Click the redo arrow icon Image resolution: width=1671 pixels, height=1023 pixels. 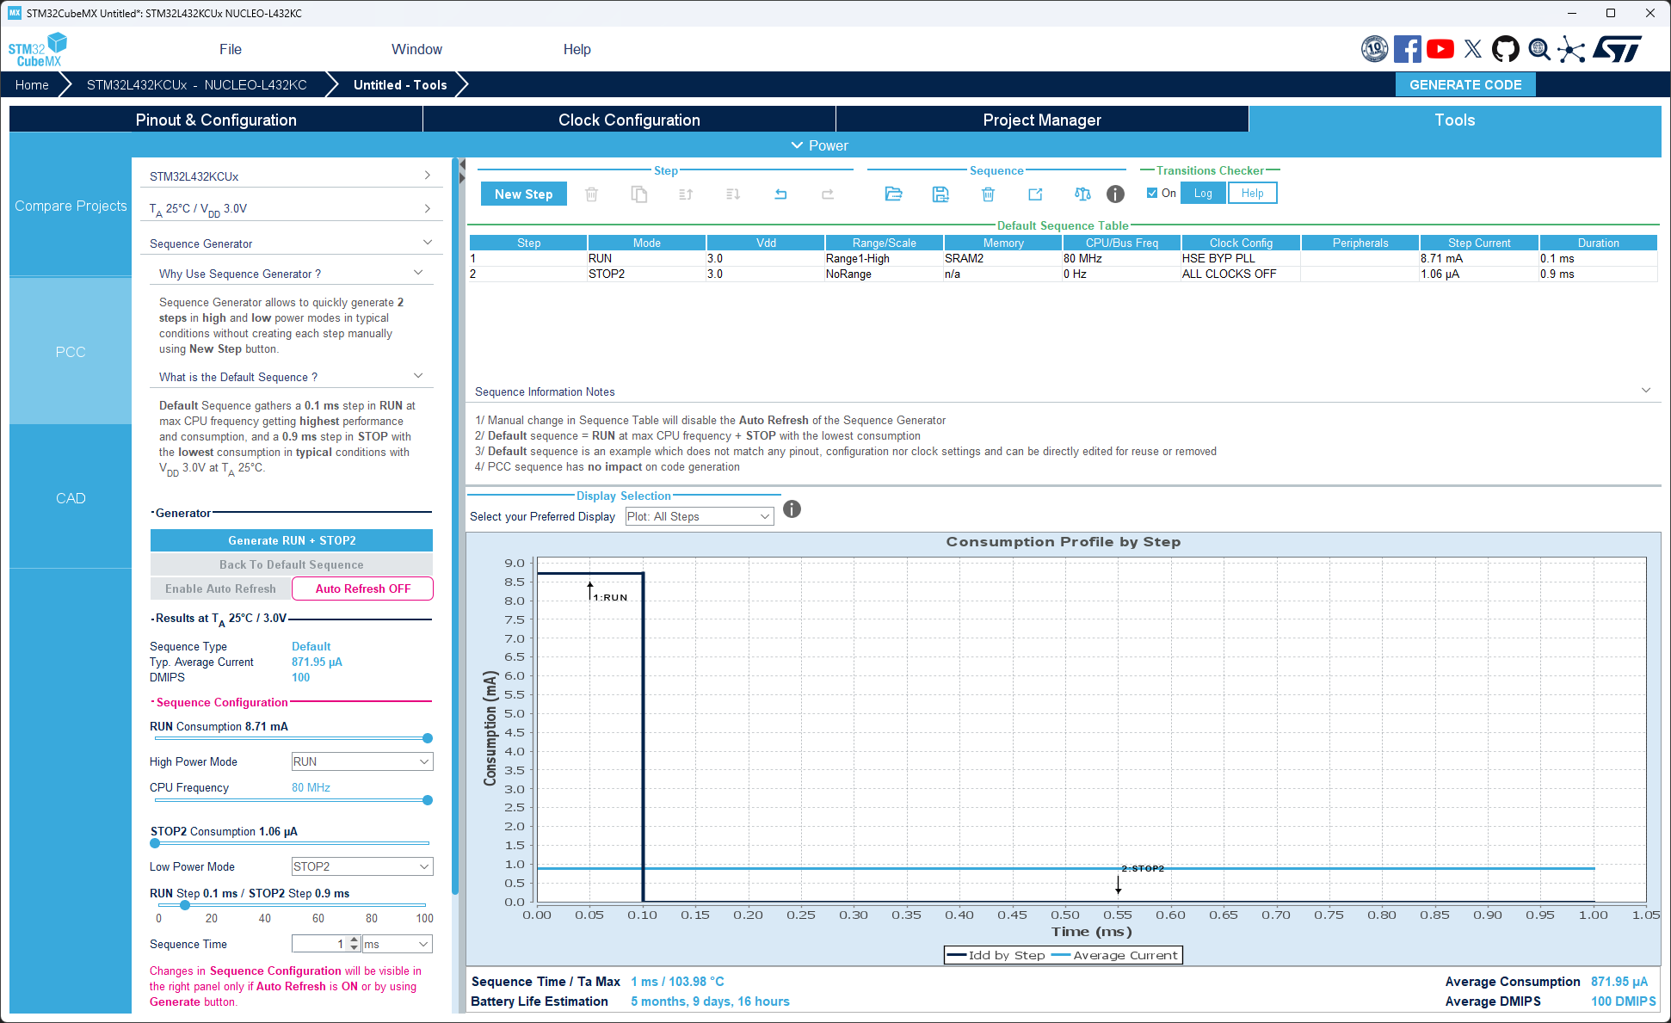click(x=828, y=194)
